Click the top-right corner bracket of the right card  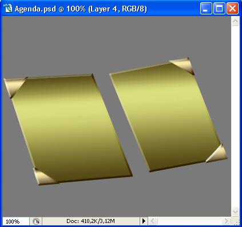[184, 65]
